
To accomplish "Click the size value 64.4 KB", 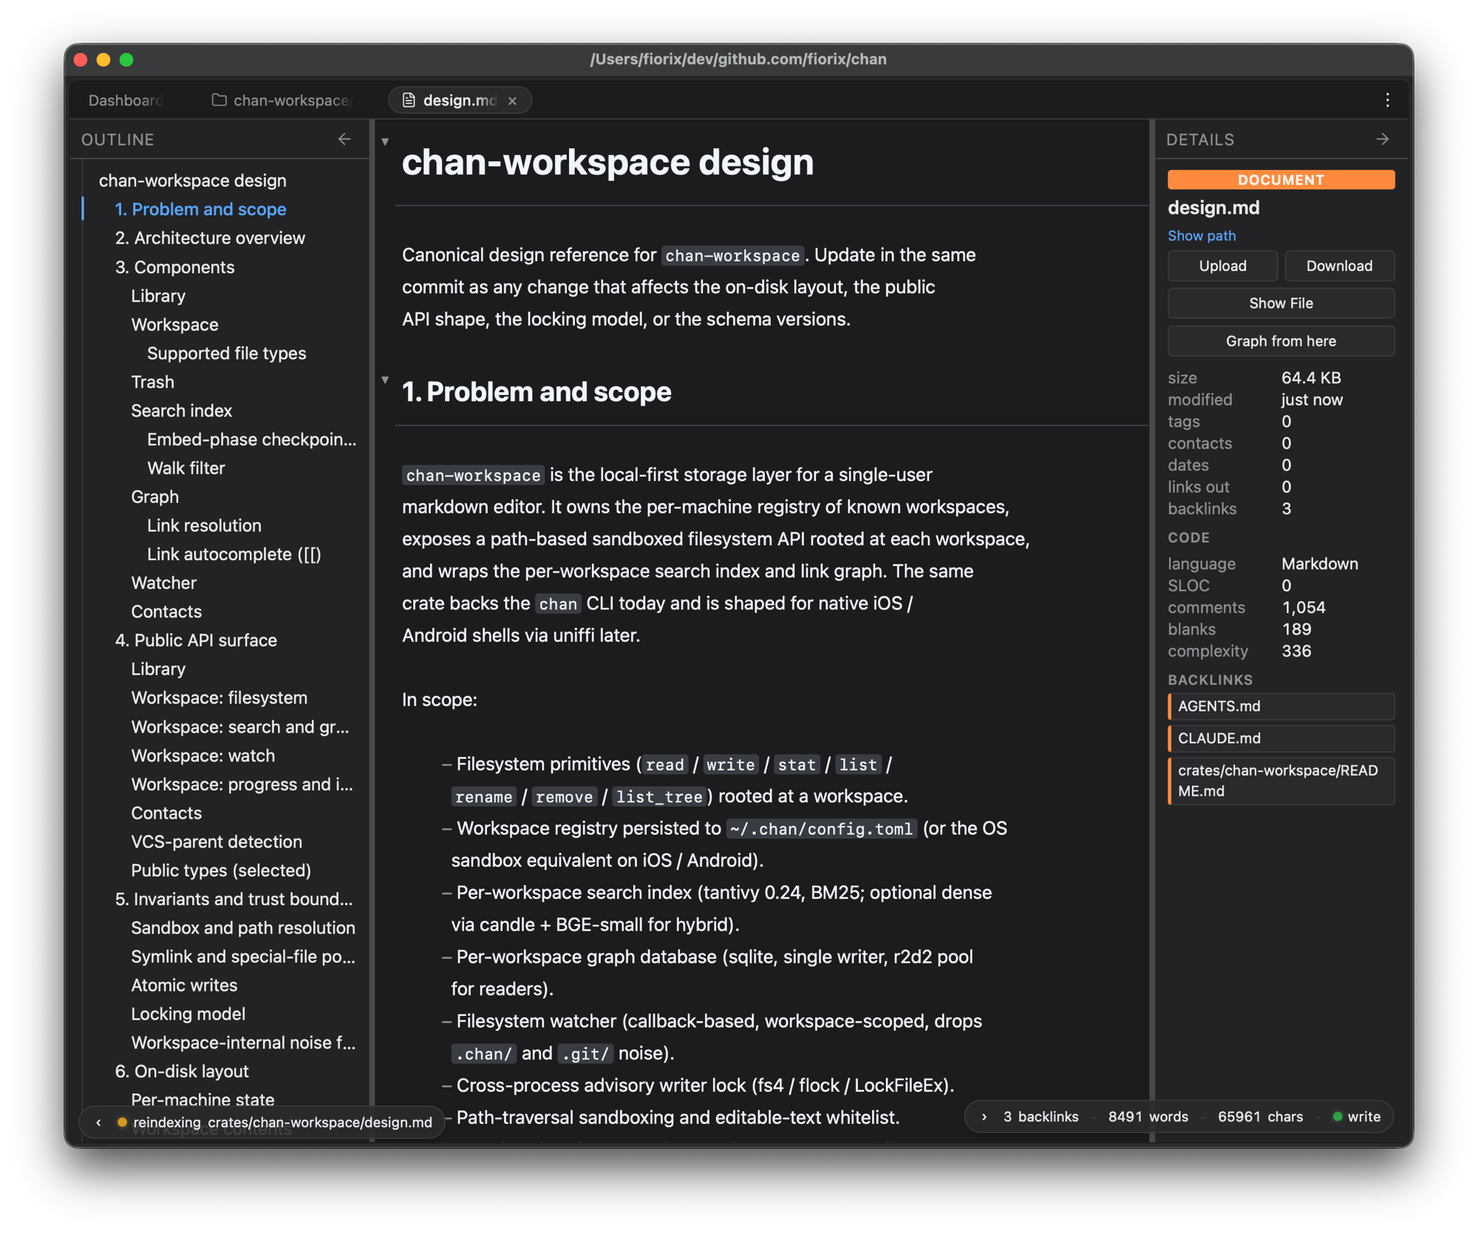I will coord(1311,378).
